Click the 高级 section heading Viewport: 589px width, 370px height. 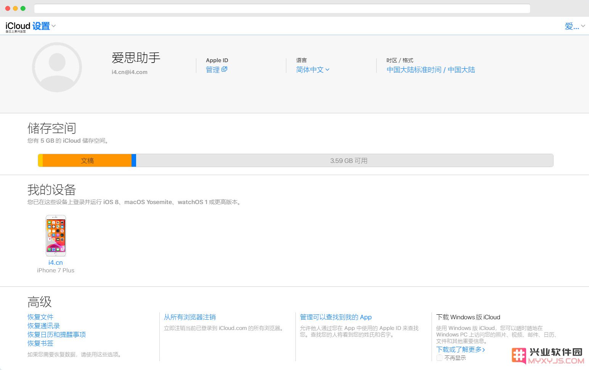point(40,302)
